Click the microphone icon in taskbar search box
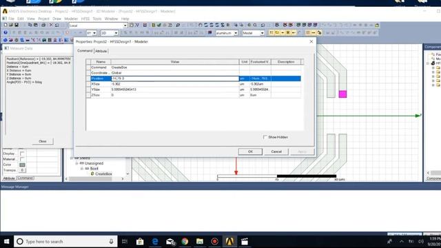441x248 pixels. (111, 241)
